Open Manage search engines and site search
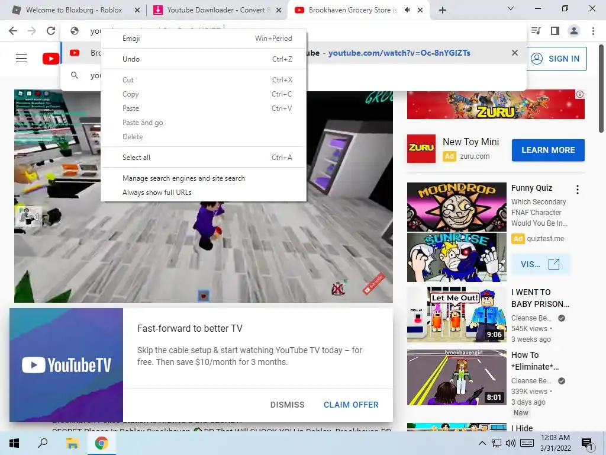Viewport: 606px width, 455px height. click(204, 178)
